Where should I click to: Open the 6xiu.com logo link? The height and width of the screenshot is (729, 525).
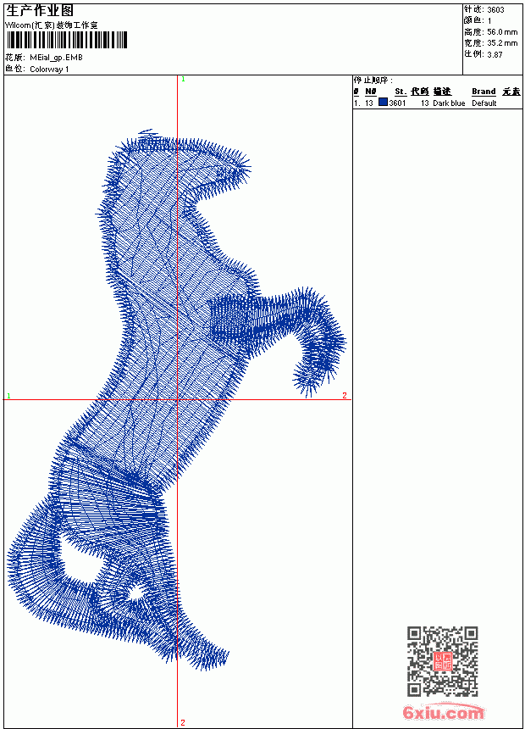[x=443, y=712]
